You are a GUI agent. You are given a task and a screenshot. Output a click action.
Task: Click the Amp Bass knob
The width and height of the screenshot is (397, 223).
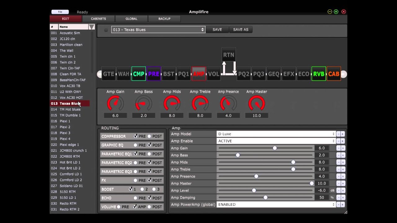pos(144,103)
